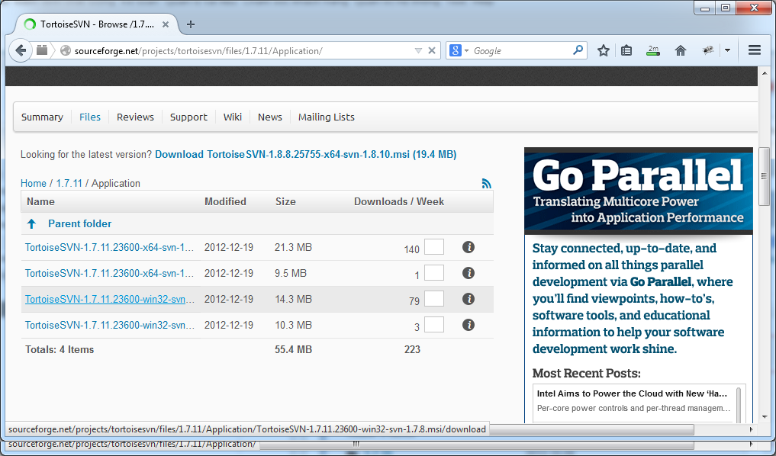Open the bookmarks list icon
776x456 pixels.
click(626, 50)
